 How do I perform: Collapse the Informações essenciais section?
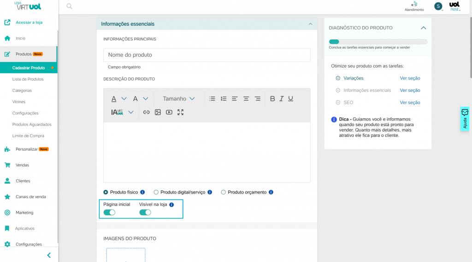[x=310, y=24]
